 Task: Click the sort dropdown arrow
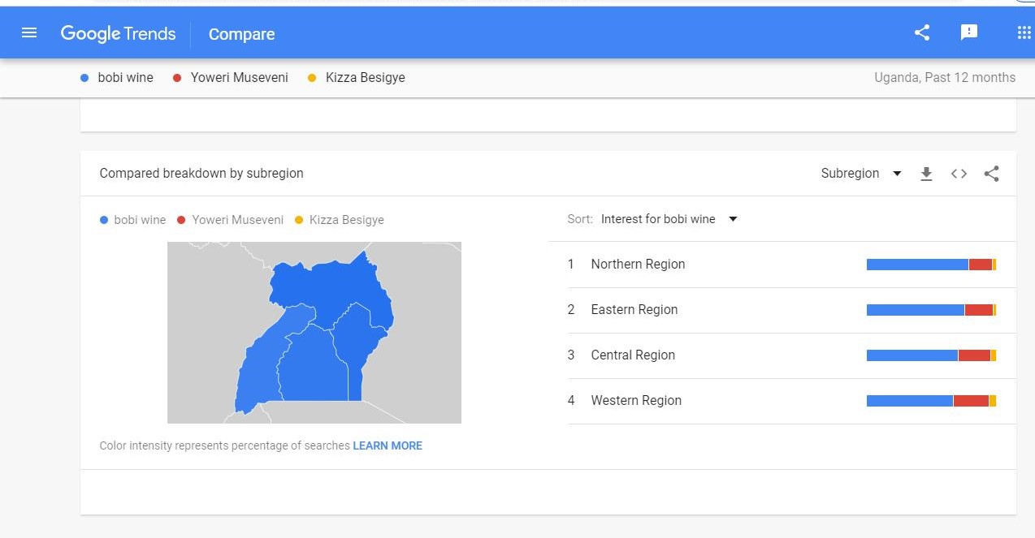pyautogui.click(x=733, y=219)
